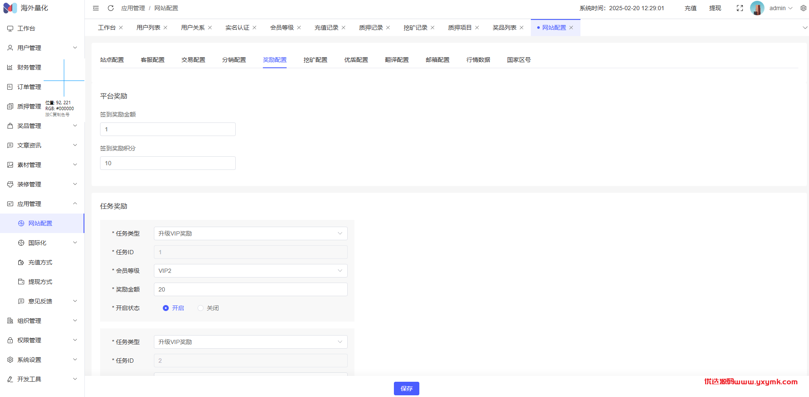Open first 任务类型 升级VIP奖励 dropdown
Image resolution: width=809 pixels, height=397 pixels.
coord(251,233)
